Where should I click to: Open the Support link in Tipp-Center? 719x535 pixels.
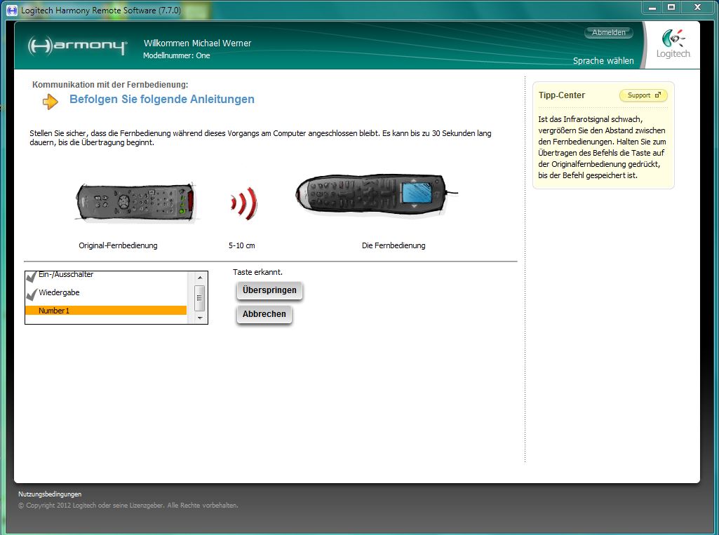643,95
